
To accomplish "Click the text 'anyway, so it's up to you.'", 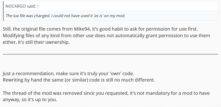I will (x=30, y=100).
